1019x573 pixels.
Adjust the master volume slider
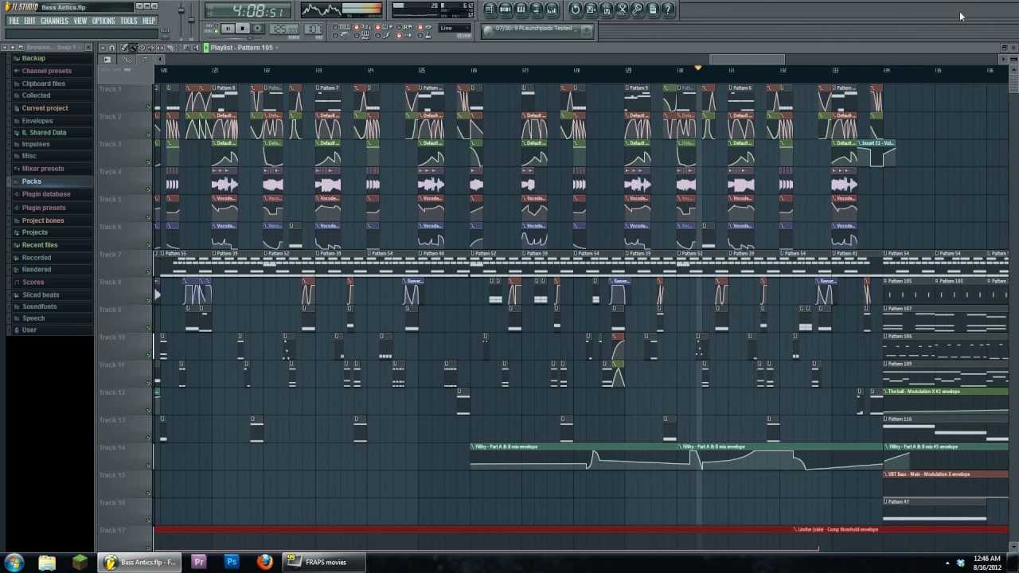[x=182, y=10]
